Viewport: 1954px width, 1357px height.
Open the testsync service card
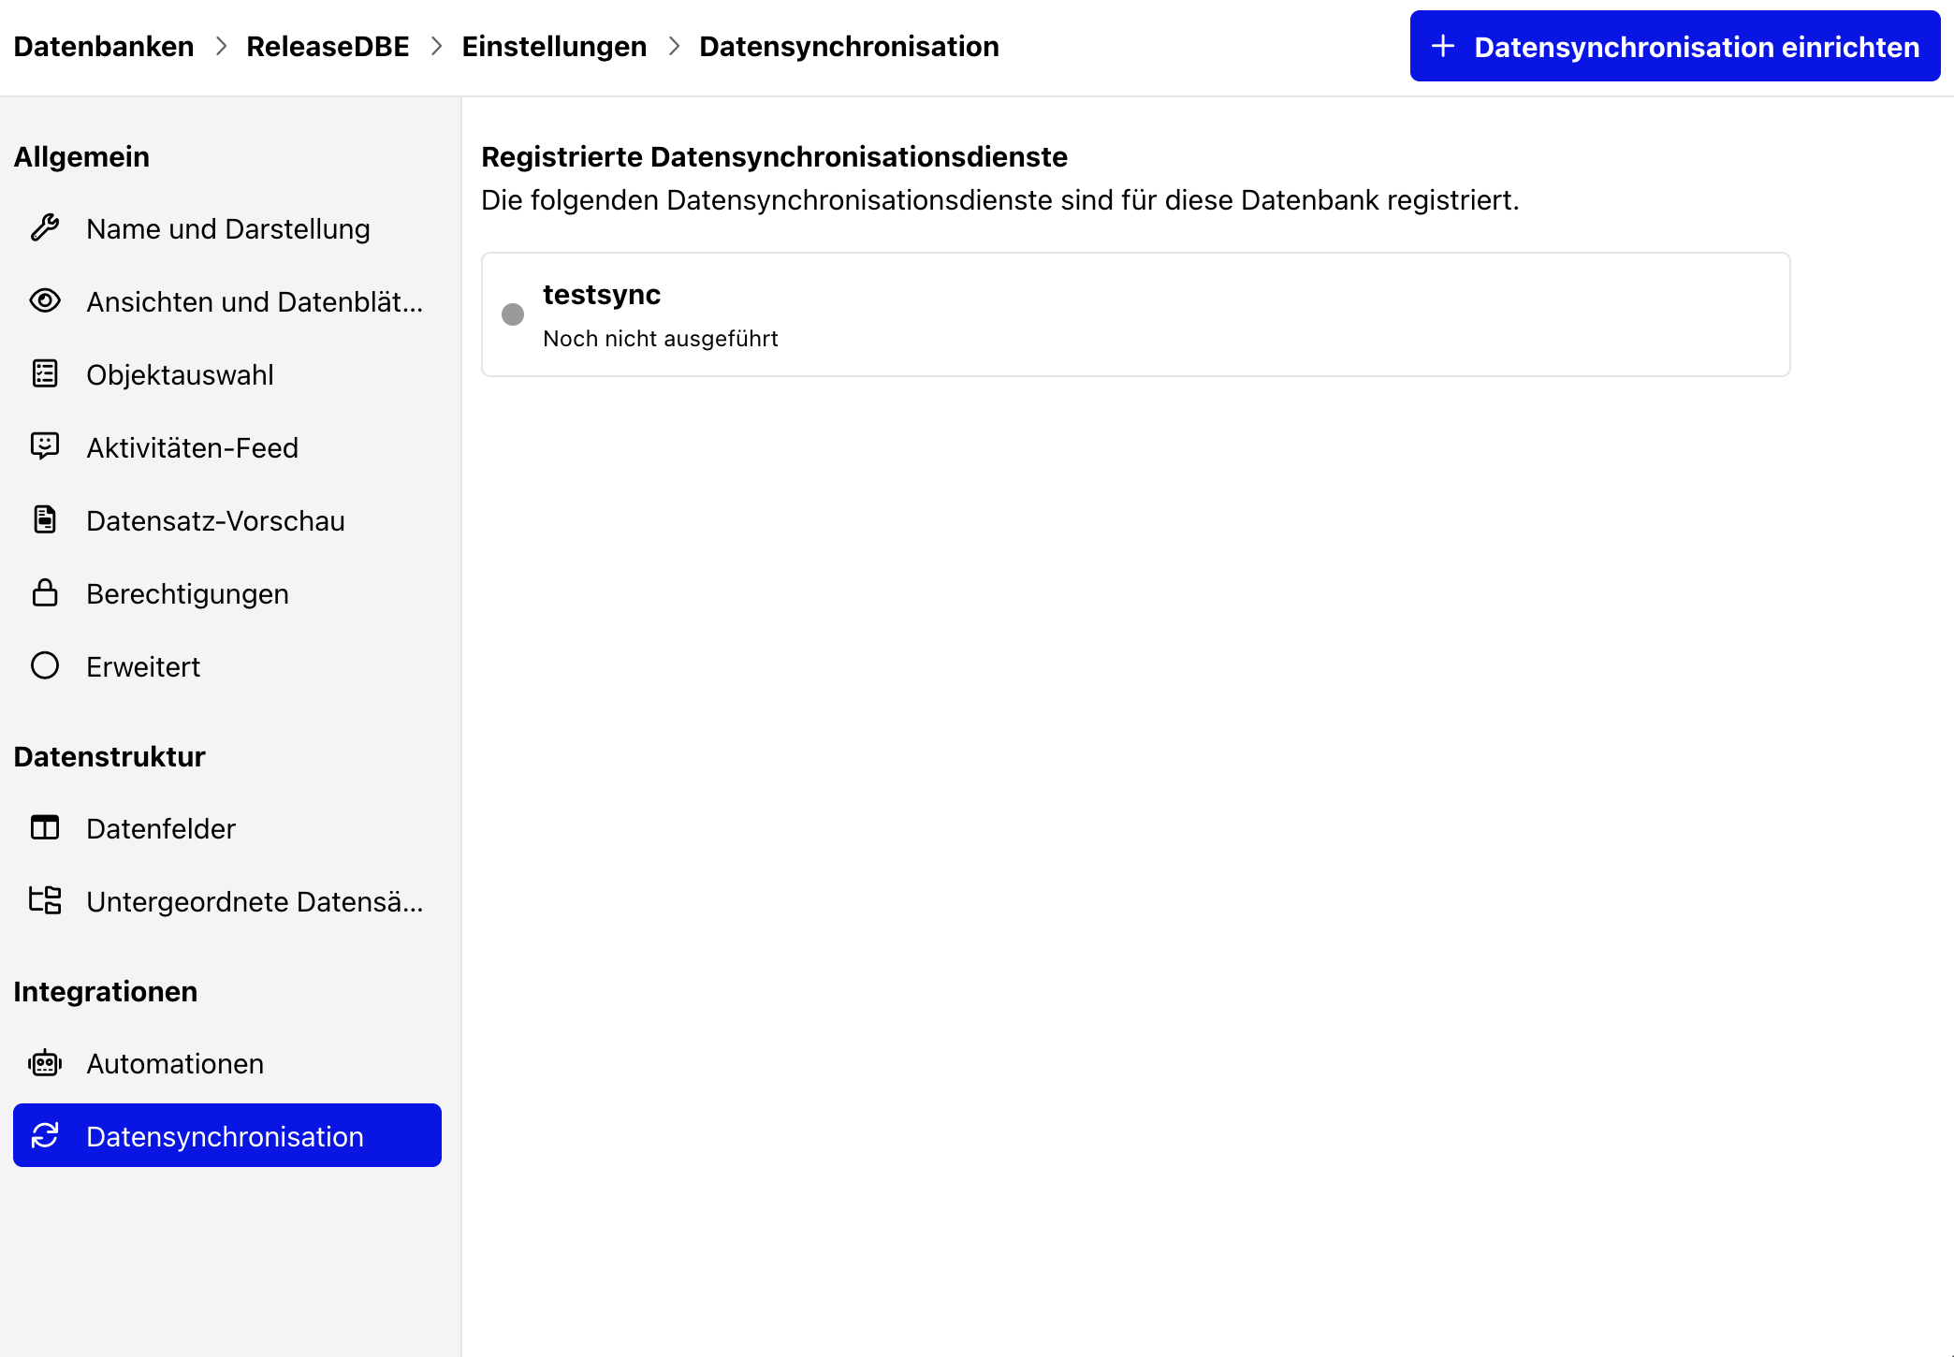pyautogui.click(x=1135, y=314)
